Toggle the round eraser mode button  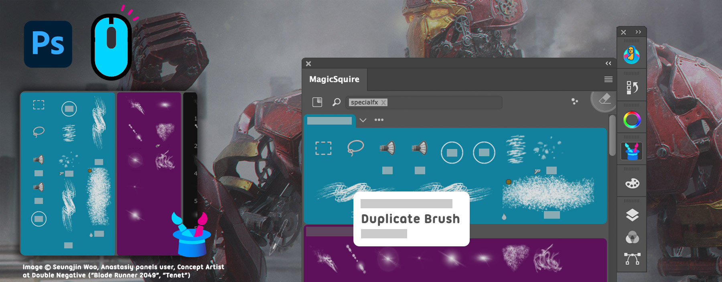click(x=604, y=99)
